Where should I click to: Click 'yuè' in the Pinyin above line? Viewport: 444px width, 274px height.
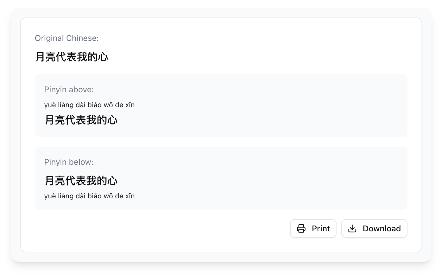[50, 105]
